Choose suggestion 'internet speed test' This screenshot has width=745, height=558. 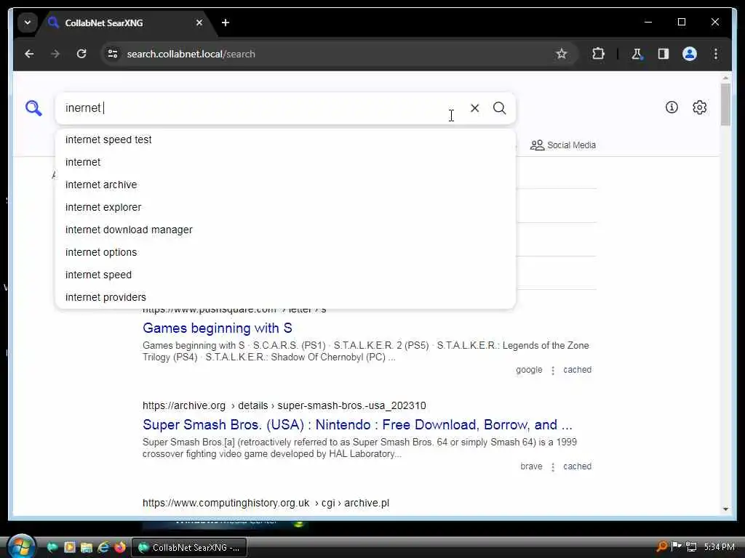tap(285, 139)
